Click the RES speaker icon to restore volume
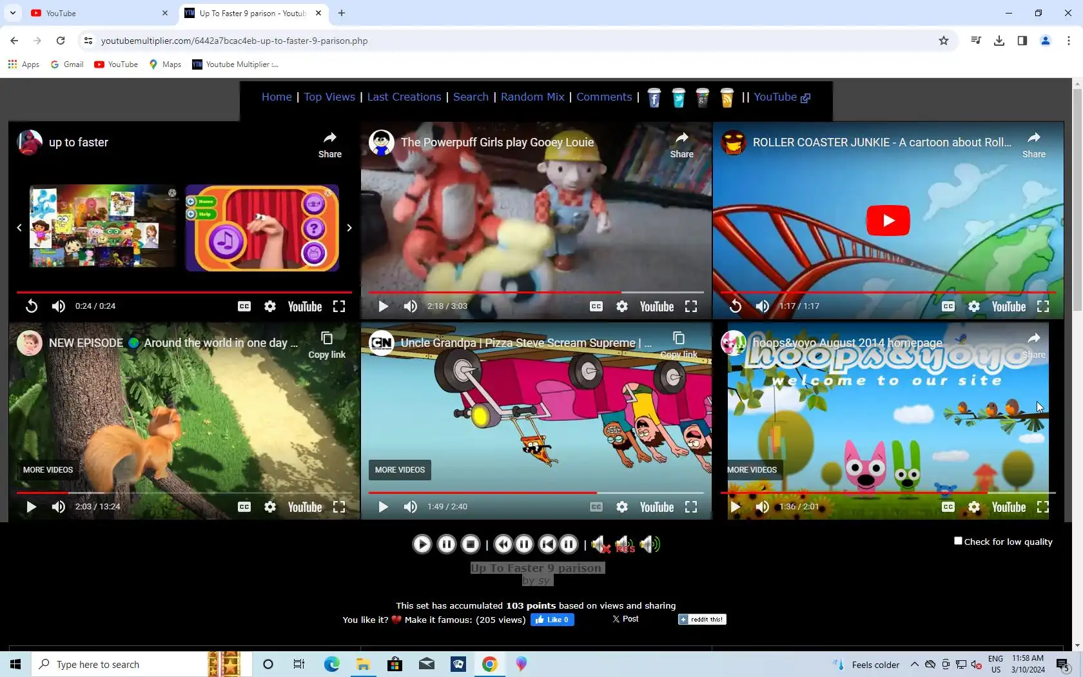The image size is (1083, 677). 625,545
